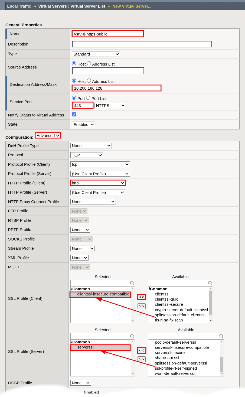Click search icon in SSL Server Selected box
This screenshot has width=245, height=397.
pos(132,336)
